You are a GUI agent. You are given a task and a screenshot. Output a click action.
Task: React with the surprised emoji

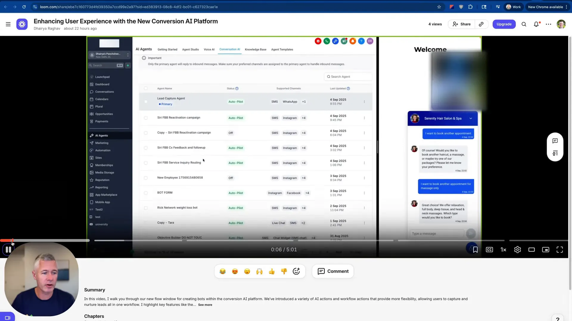coord(247,271)
